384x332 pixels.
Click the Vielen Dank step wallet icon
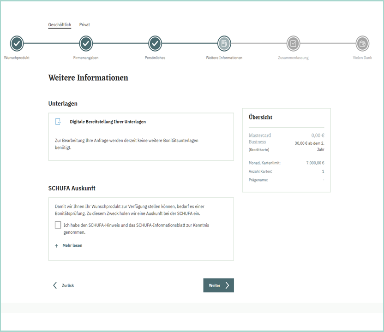[x=362, y=44]
